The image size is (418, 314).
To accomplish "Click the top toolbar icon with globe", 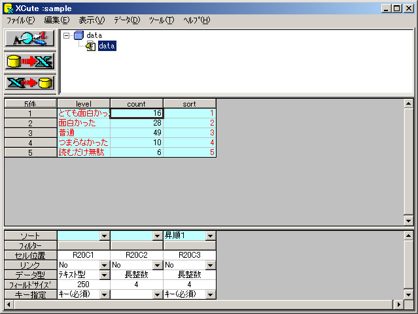I will [30, 39].
